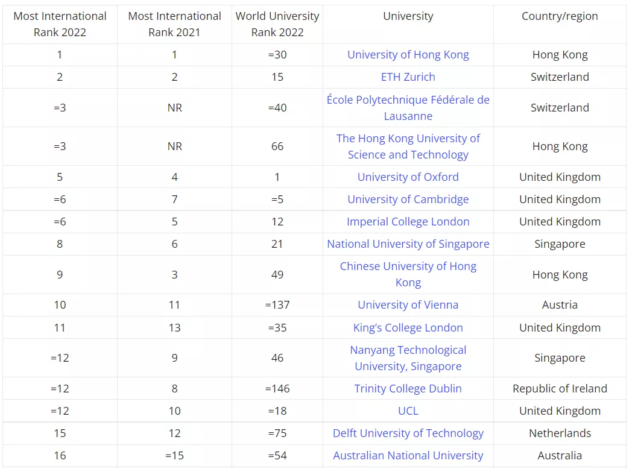
Task: Select 'Republic of Ireland' country cell
Action: point(560,388)
